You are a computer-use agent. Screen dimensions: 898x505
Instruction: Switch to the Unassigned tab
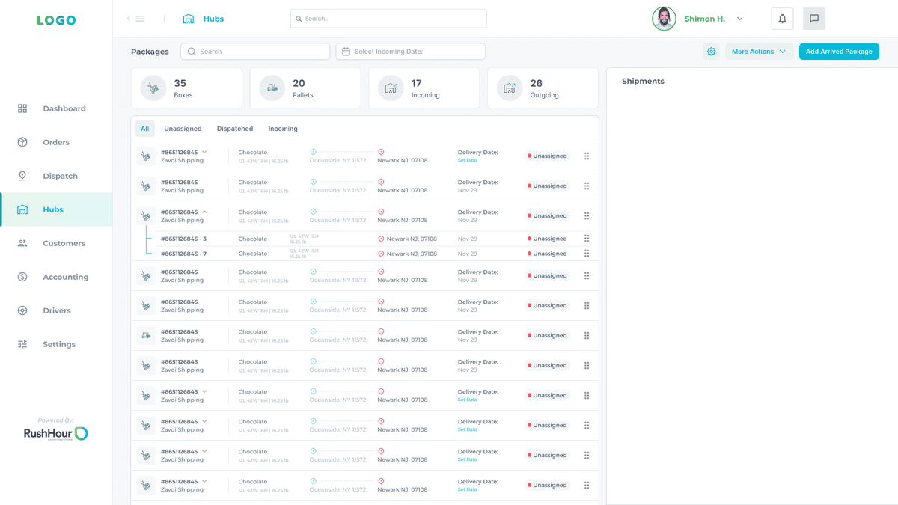click(183, 129)
